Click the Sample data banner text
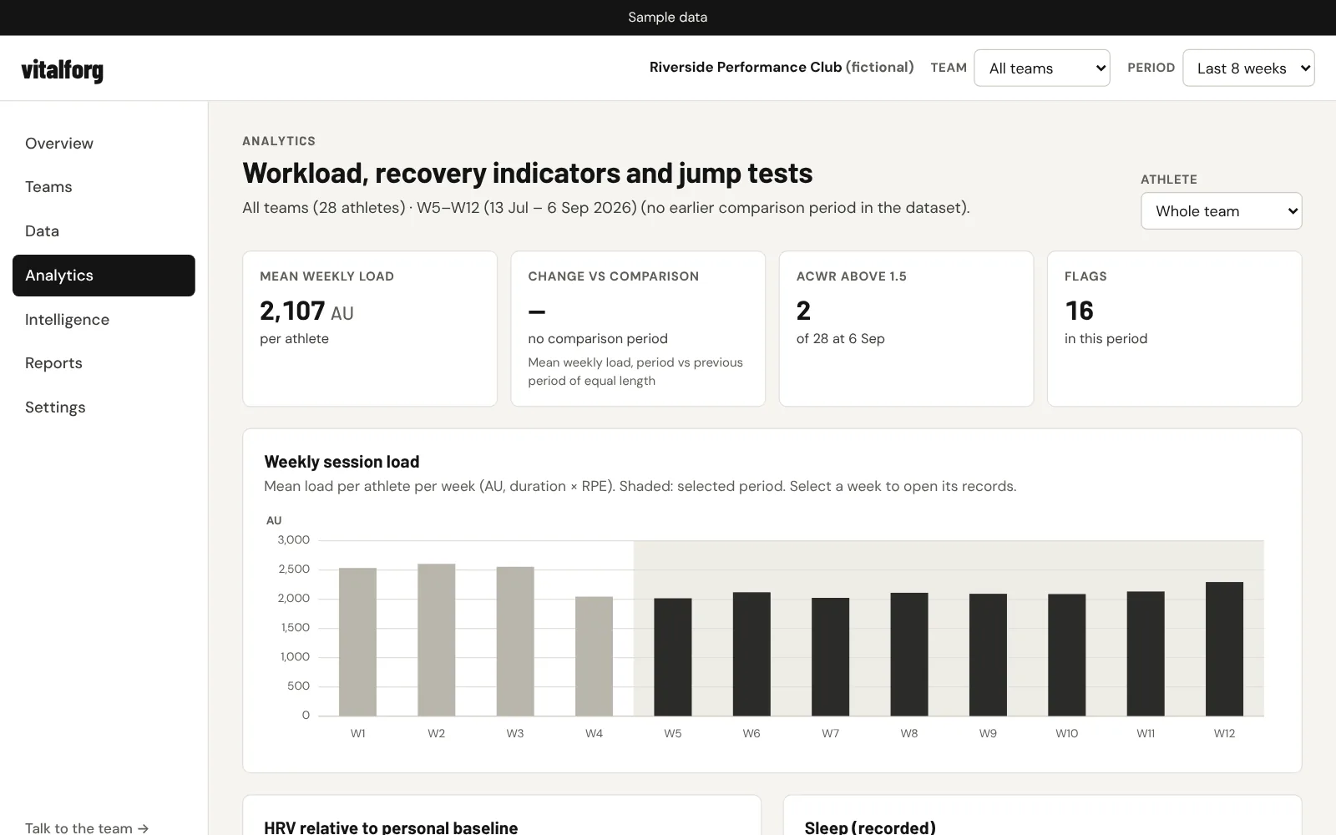The image size is (1336, 835). [x=668, y=18]
